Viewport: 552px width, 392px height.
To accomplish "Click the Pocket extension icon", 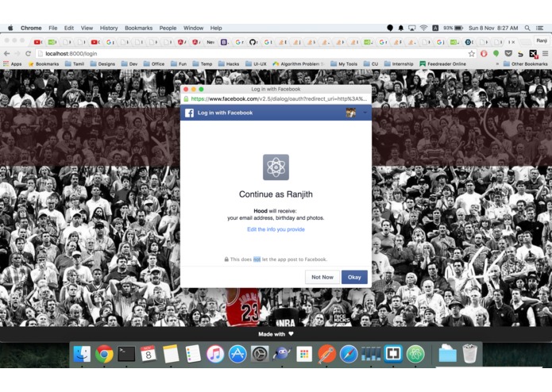I will [508, 53].
